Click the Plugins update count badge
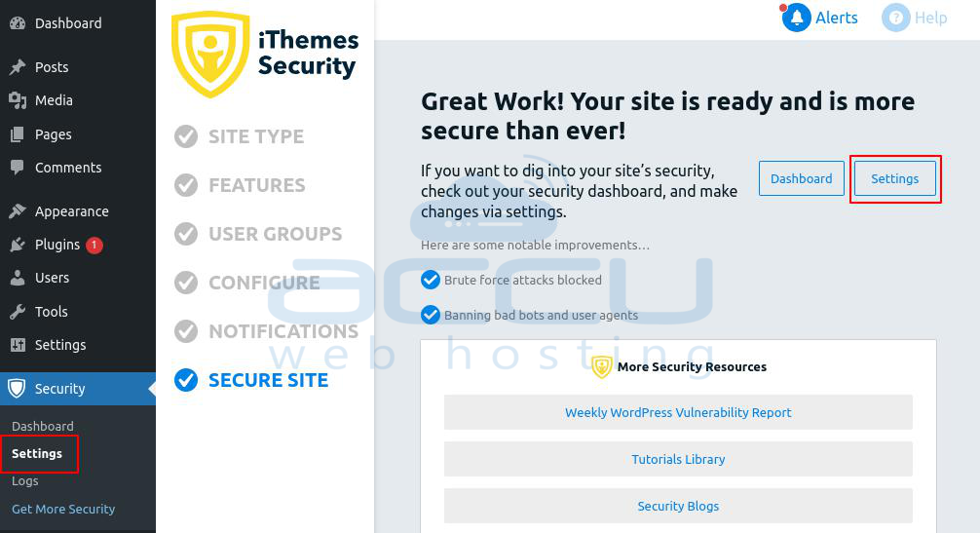 (94, 245)
